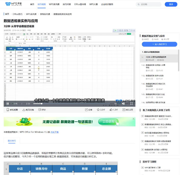Click the 登录 login button
Image resolution: width=180 pixels, height=175 pixels.
(x=171, y=4)
